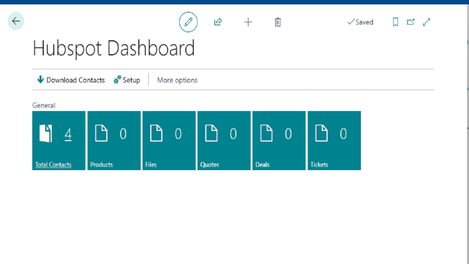Click the documents icon on Total Contacts tile
The width and height of the screenshot is (469, 264).
click(46, 133)
